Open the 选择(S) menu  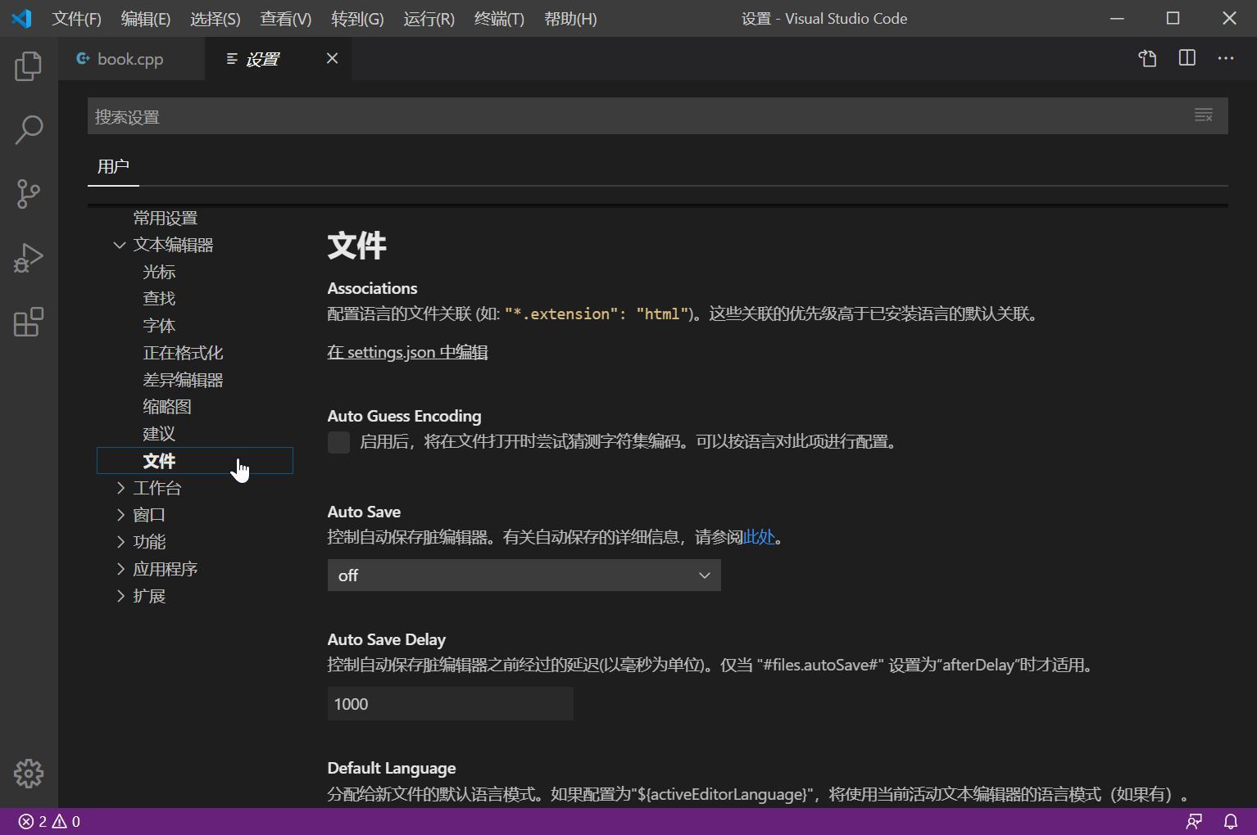coord(216,19)
